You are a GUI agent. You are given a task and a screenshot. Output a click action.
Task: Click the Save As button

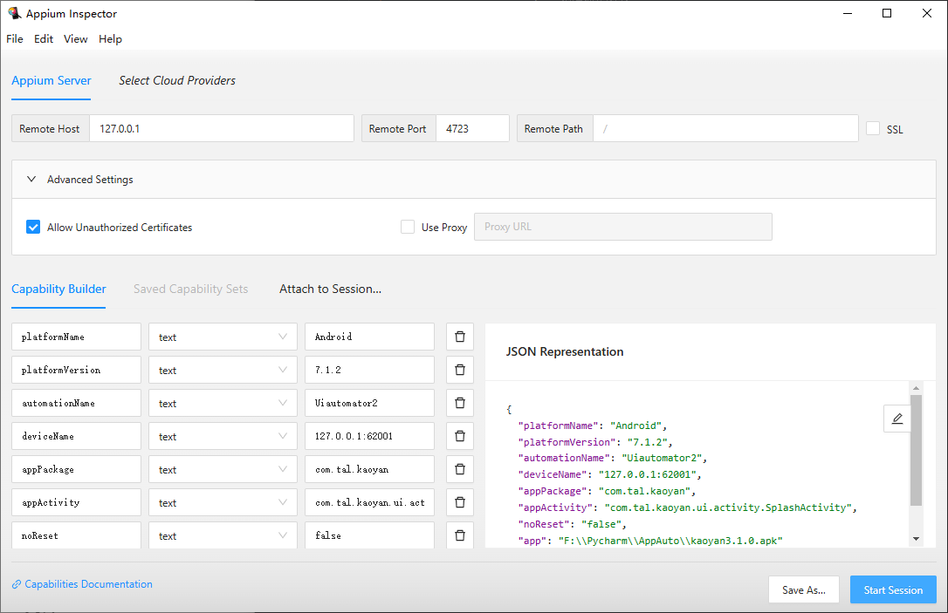[803, 590]
